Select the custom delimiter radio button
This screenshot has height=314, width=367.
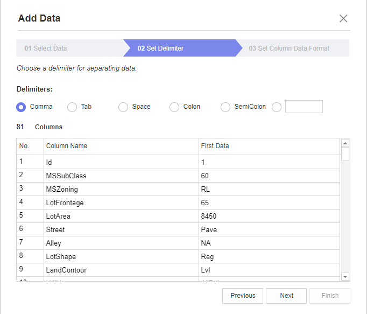[277, 107]
